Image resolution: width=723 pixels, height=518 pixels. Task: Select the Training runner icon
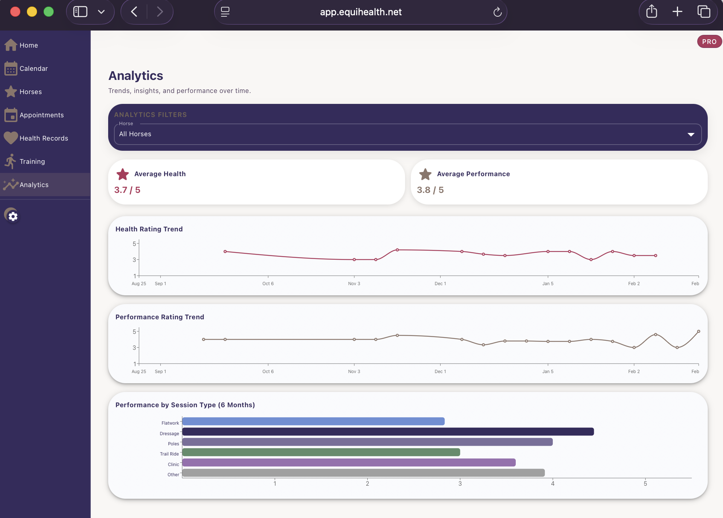(11, 161)
